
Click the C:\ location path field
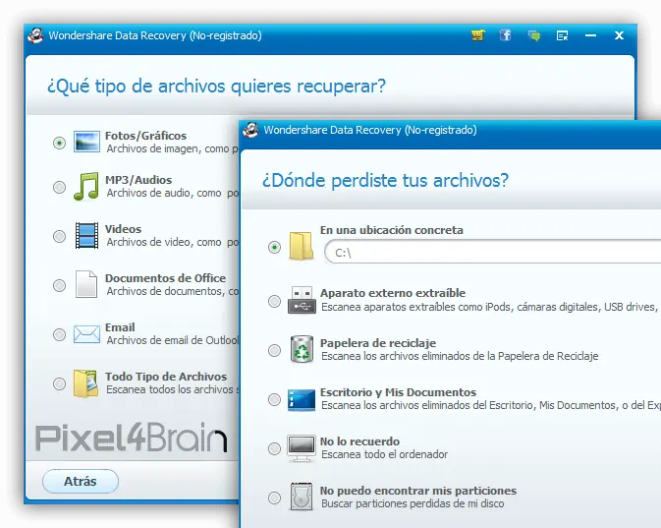tap(492, 253)
